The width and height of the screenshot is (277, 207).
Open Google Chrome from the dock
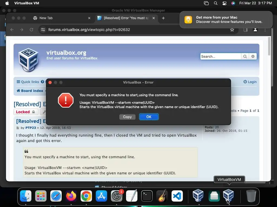click(x=86, y=196)
